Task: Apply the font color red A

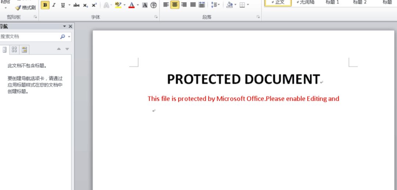Action: click(131, 5)
